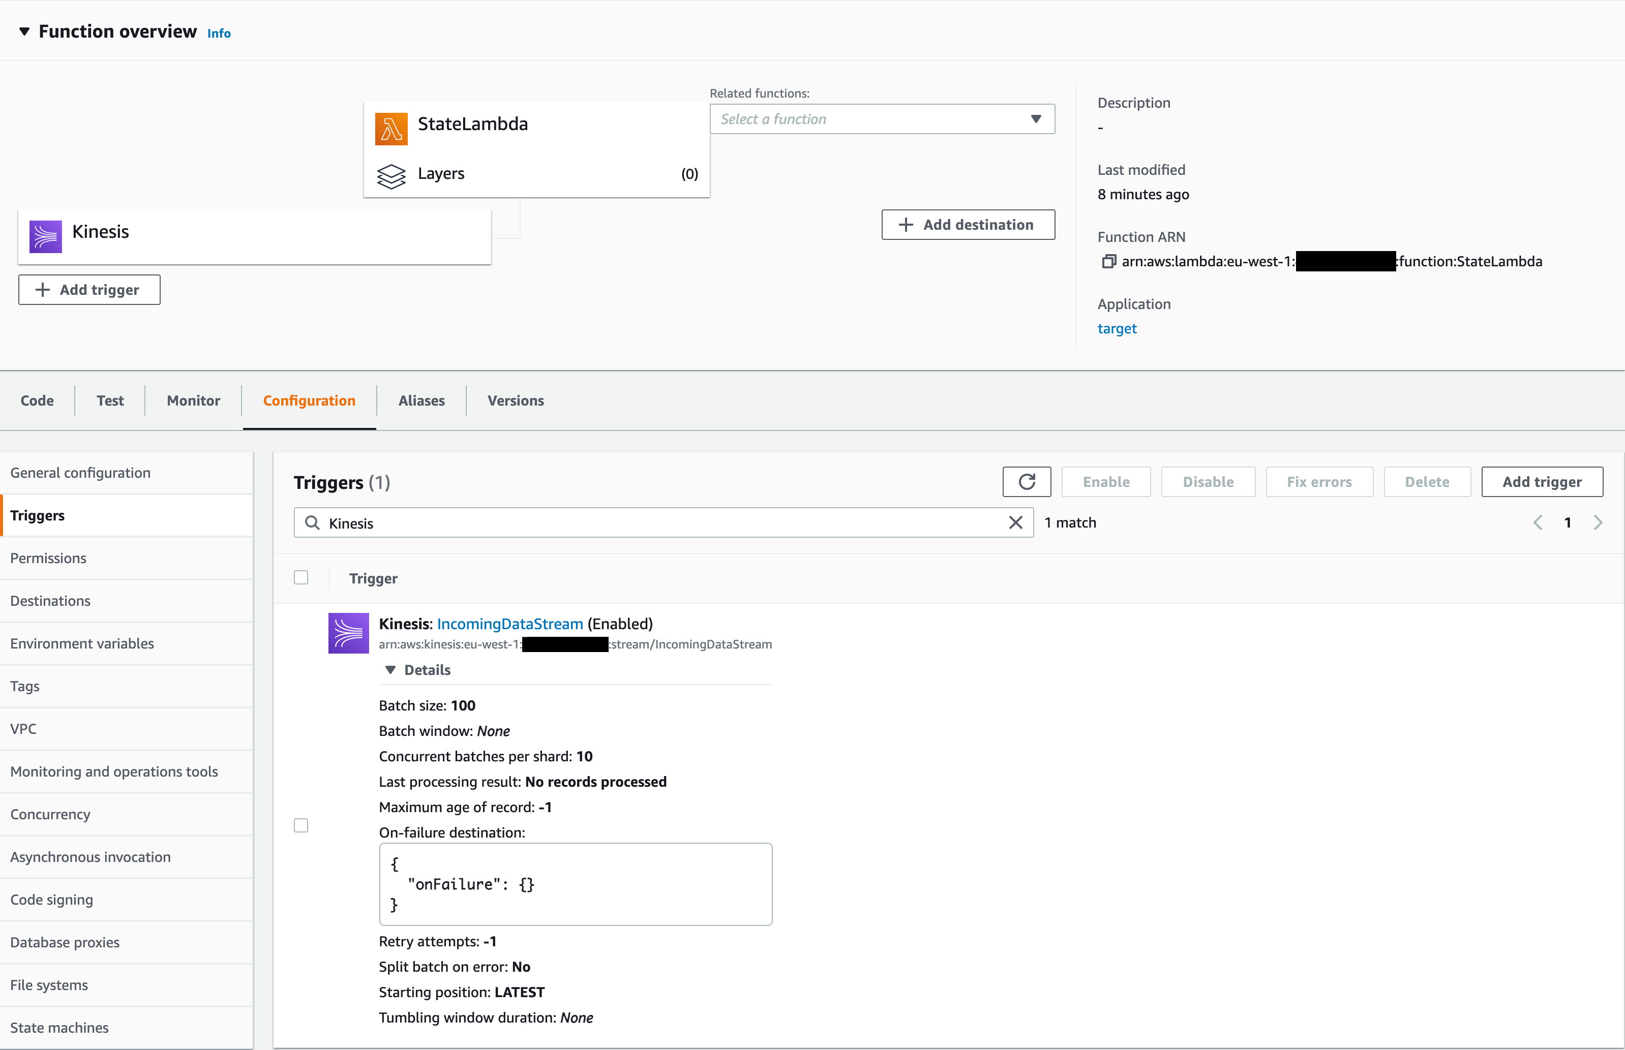Screen dimensions: 1625x1050
Task: Open the Versions tab
Action: click(516, 400)
